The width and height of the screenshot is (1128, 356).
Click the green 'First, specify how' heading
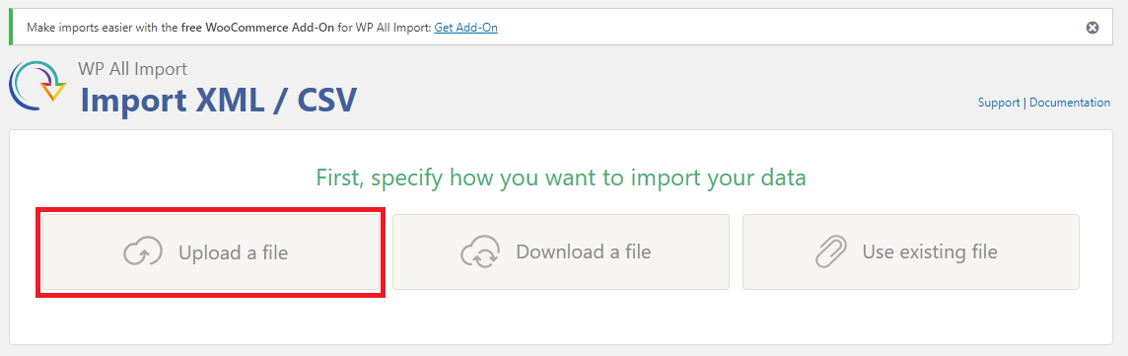point(561,177)
